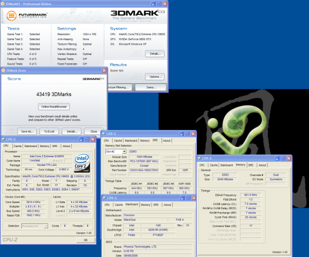The image size is (309, 257).
Task: Switch to Mainboard tab in CPU-Z CPU window
Action: click(x=30, y=146)
